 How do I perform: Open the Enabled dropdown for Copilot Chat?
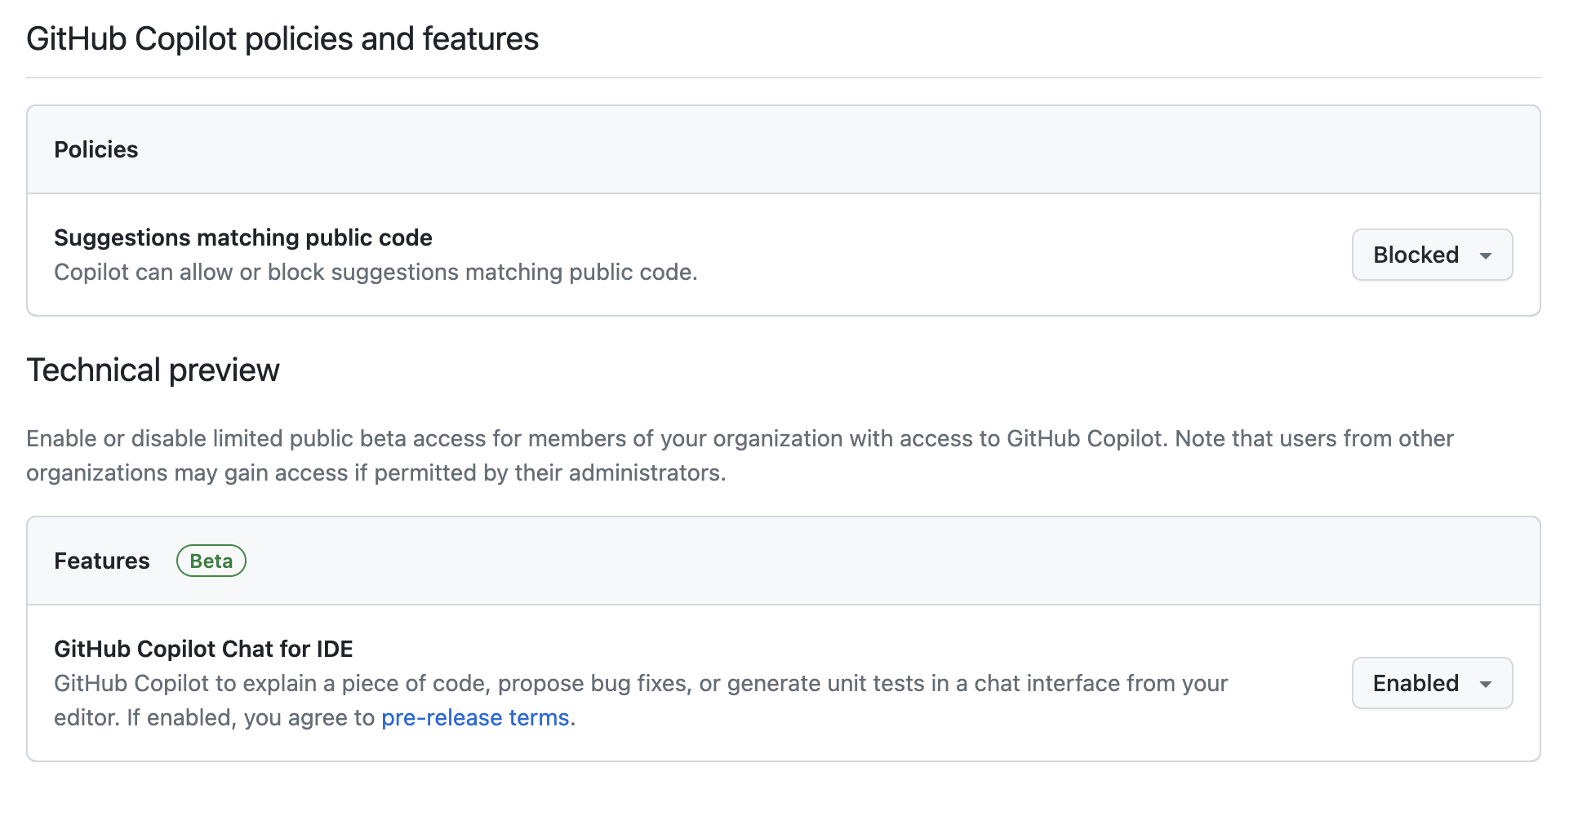pyautogui.click(x=1431, y=683)
